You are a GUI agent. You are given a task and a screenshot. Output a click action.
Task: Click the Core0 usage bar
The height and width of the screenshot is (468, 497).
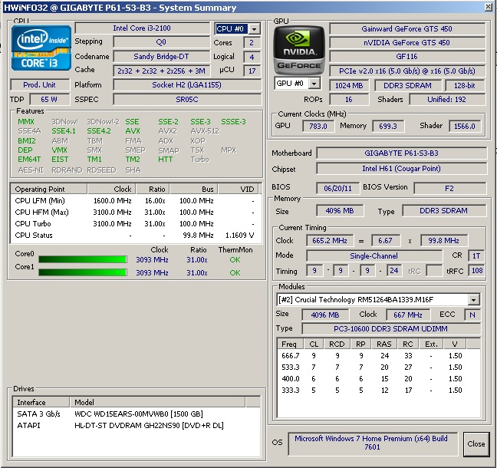[x=82, y=260]
